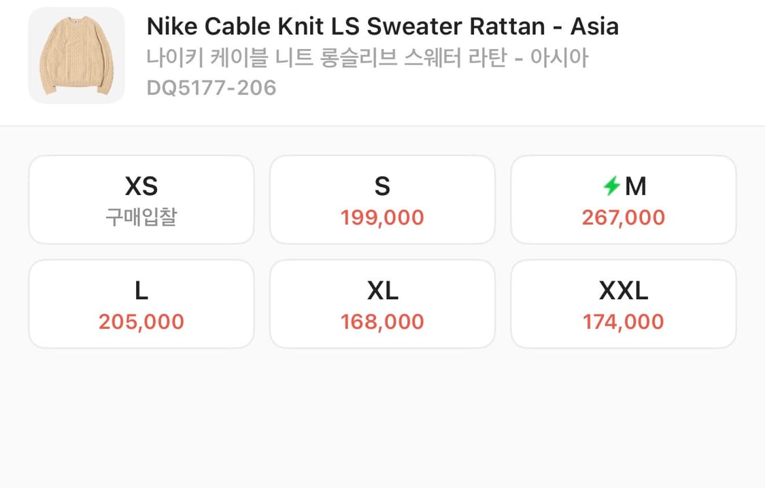
Task: Click the style code DQ5177-206
Action: pos(211,87)
